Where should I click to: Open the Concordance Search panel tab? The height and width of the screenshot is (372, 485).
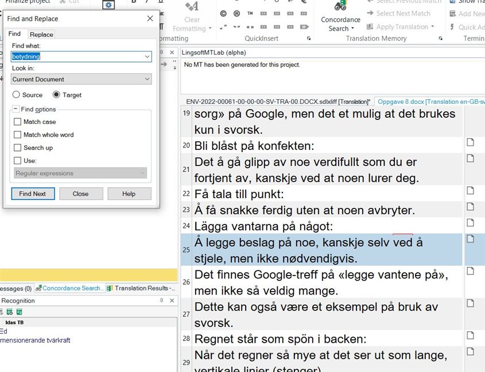tap(70, 288)
